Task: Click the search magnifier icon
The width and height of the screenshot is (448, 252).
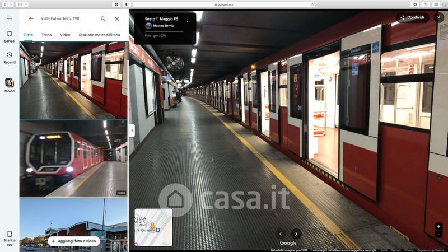Action: [x=103, y=18]
